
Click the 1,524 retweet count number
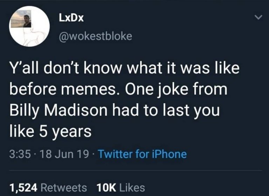point(24,187)
